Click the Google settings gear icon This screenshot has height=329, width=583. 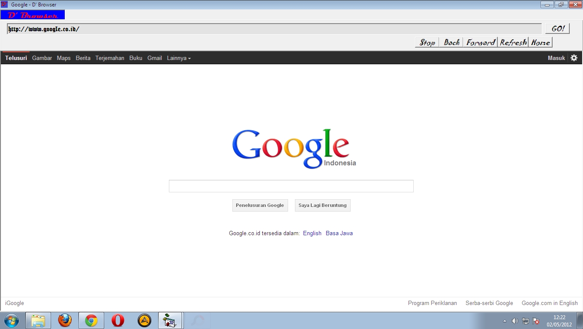(x=574, y=58)
